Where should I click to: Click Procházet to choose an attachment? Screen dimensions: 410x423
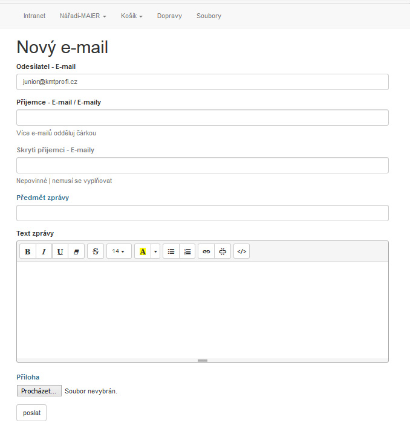pyautogui.click(x=39, y=391)
